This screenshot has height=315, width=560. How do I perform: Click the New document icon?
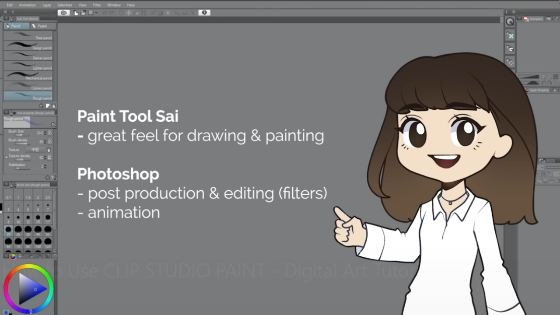[x=76, y=13]
